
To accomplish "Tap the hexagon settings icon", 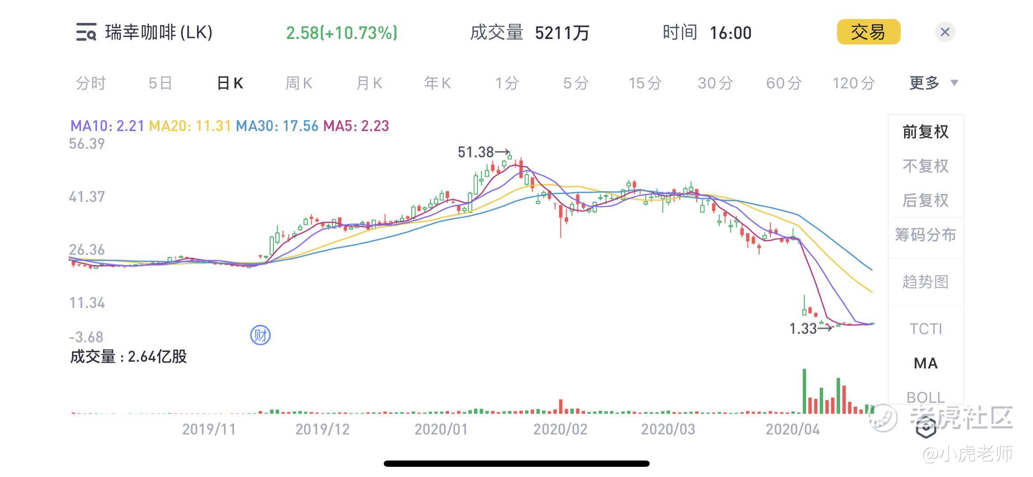I will tap(926, 427).
